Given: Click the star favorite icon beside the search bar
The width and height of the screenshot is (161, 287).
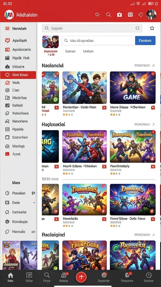Looking at the screenshot, I should pyautogui.click(x=152, y=28).
